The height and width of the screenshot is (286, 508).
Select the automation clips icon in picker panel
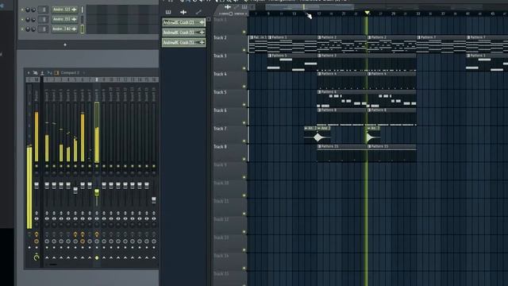[198, 13]
